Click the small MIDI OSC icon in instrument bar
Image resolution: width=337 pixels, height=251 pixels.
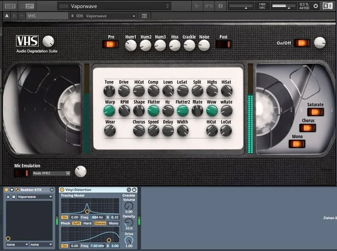coord(144,16)
